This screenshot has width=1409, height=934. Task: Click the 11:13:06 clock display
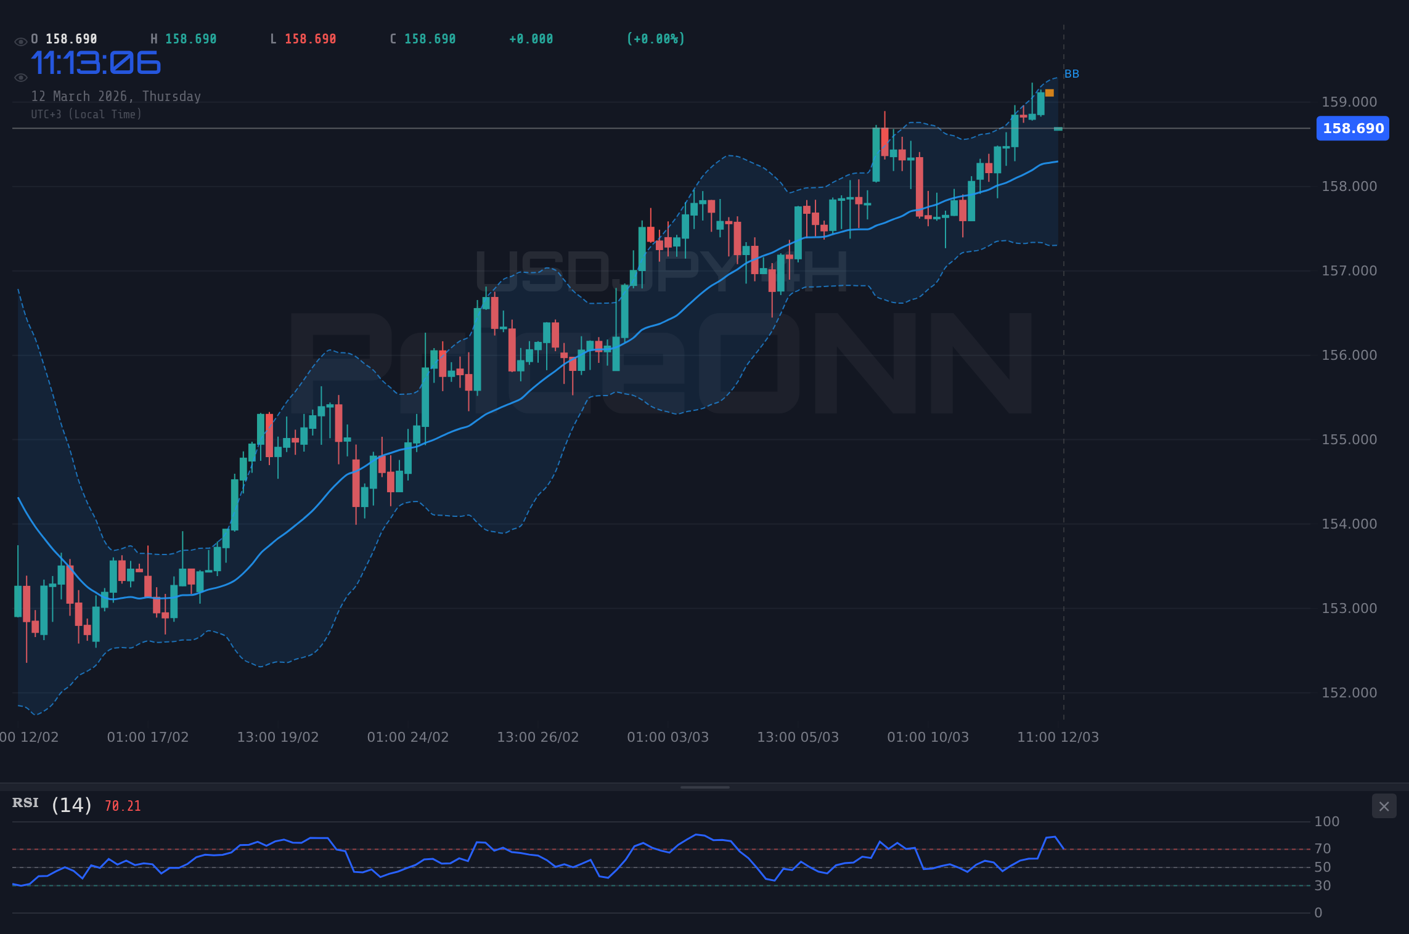point(96,63)
